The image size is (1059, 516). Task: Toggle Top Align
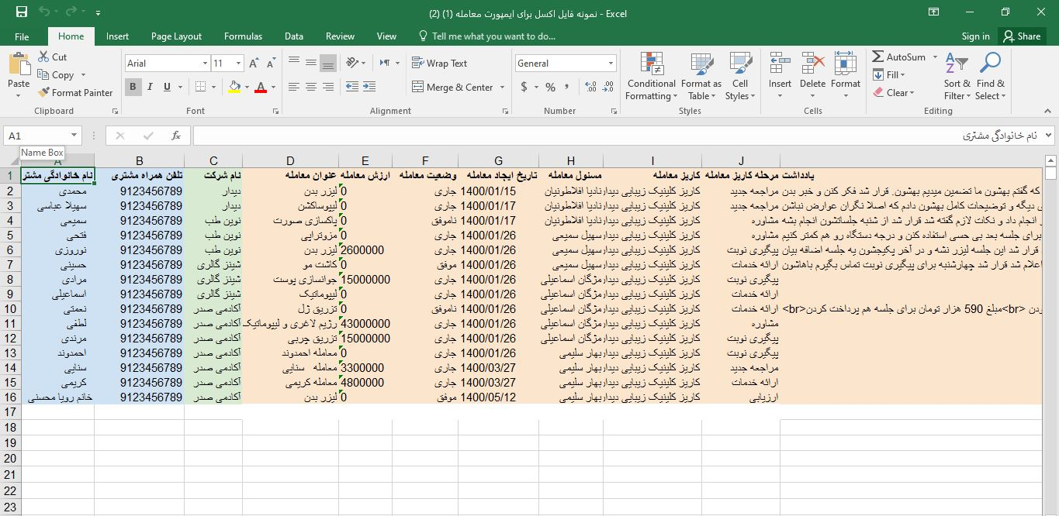coord(293,64)
